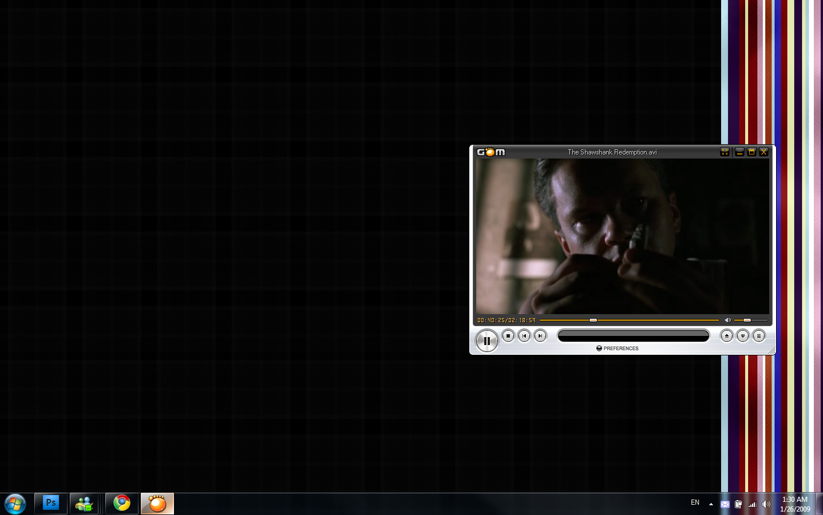
Task: Click the playback time counter 00:40:25/02:18:59
Action: [x=507, y=320]
